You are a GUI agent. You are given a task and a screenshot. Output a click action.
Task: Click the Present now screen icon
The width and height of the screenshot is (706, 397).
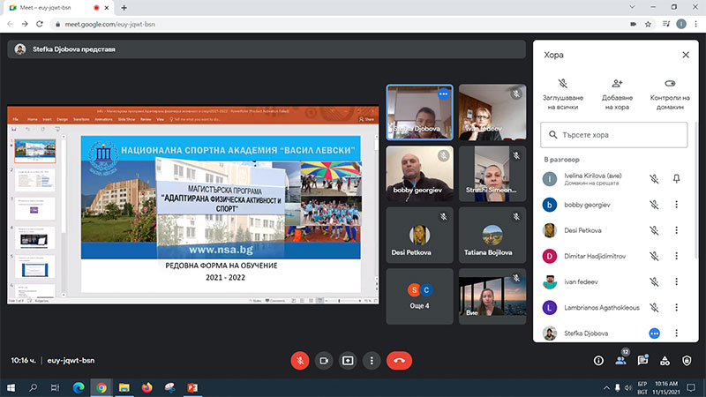348,361
